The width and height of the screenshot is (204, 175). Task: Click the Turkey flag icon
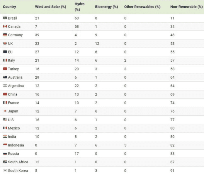tap(5, 69)
